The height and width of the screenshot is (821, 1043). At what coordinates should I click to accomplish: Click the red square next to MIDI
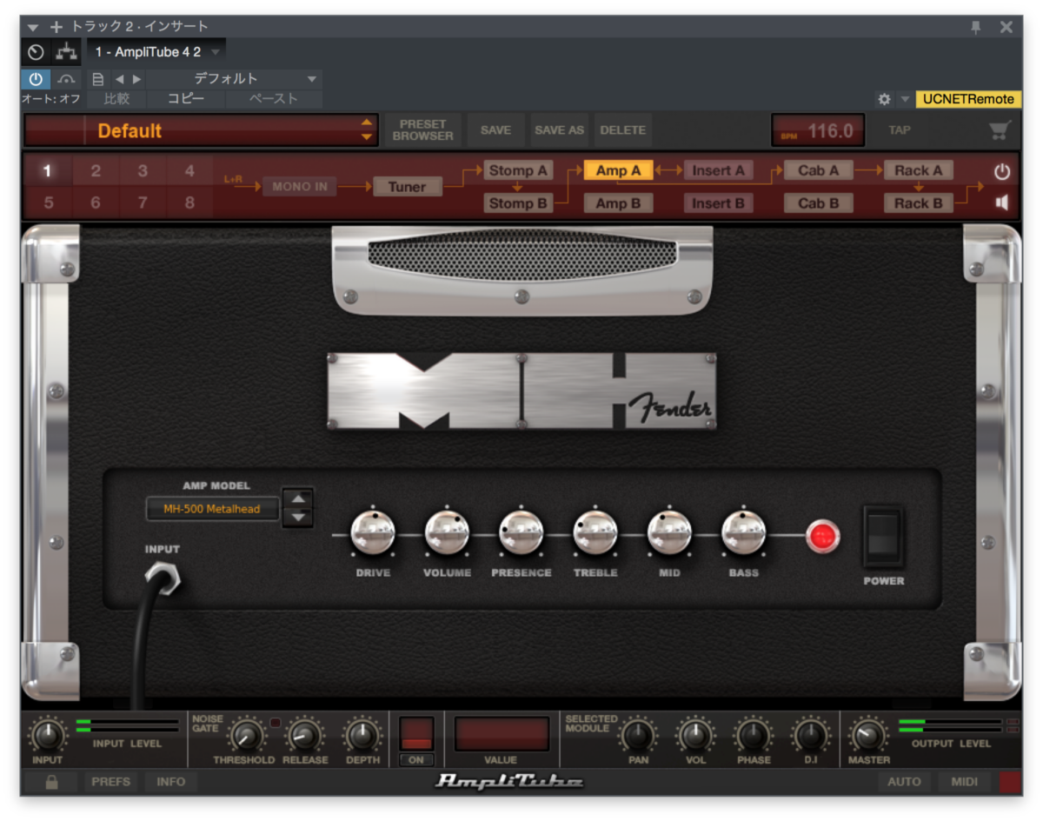pos(1011,782)
